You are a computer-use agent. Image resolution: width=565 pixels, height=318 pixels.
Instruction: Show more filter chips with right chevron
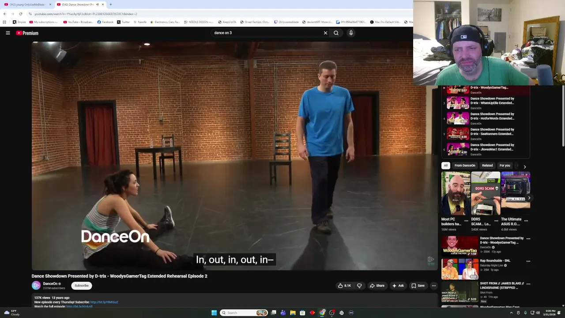click(524, 167)
